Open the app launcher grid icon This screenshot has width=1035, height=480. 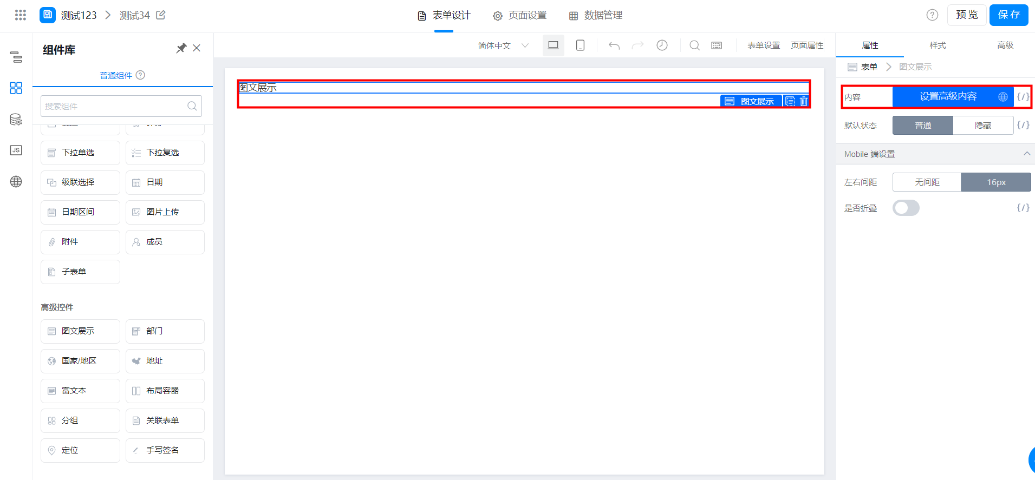coord(21,15)
